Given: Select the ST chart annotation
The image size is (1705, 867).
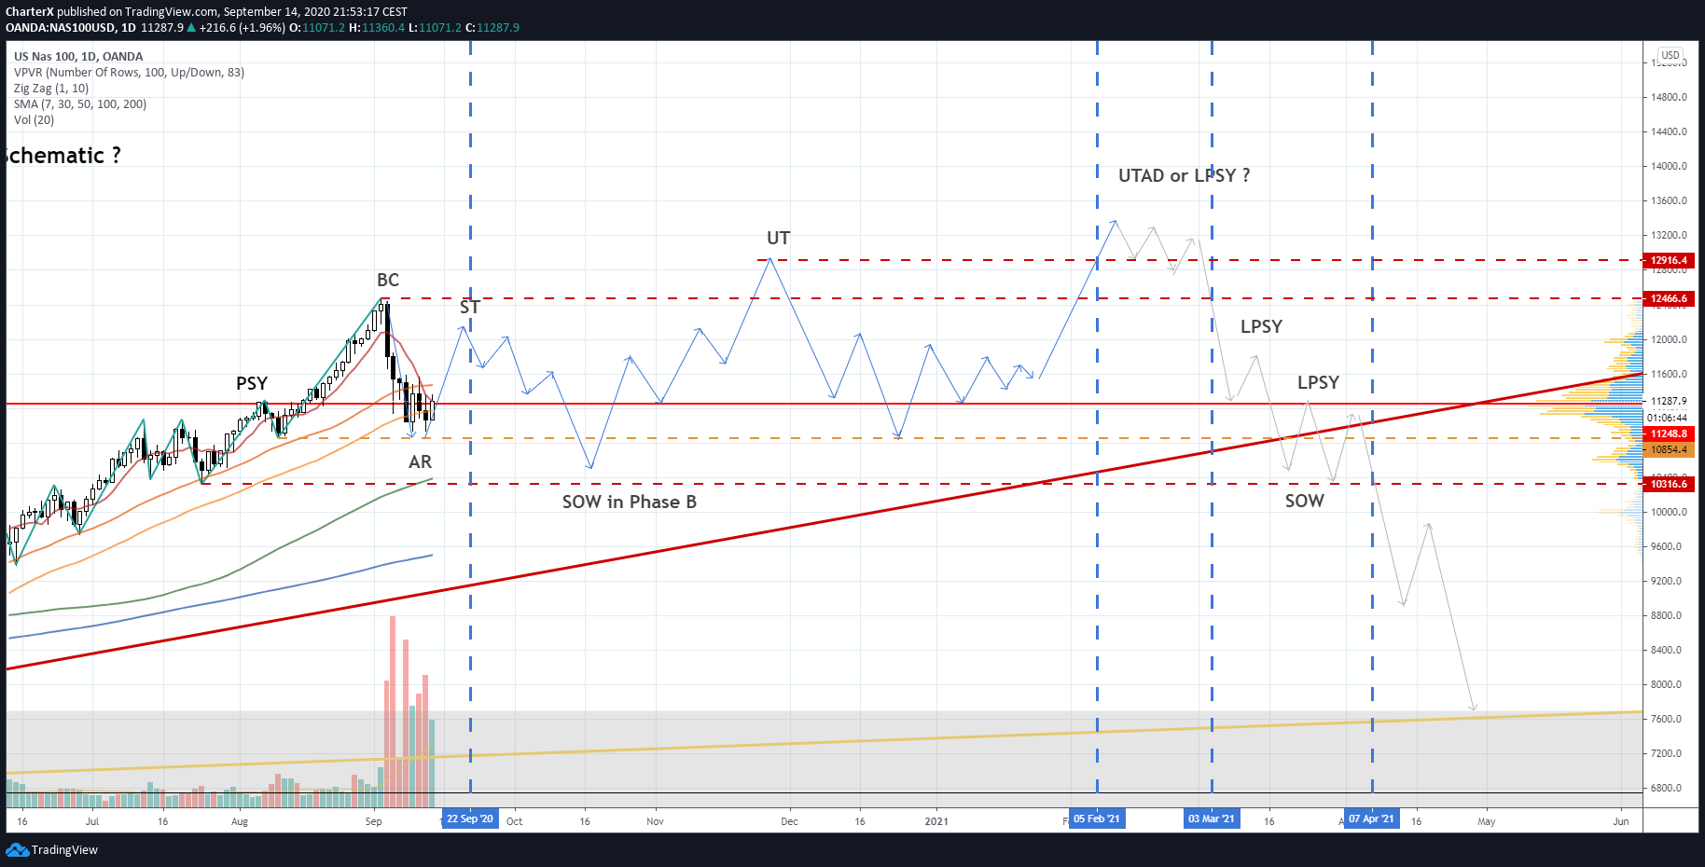Looking at the screenshot, I should click(x=470, y=308).
